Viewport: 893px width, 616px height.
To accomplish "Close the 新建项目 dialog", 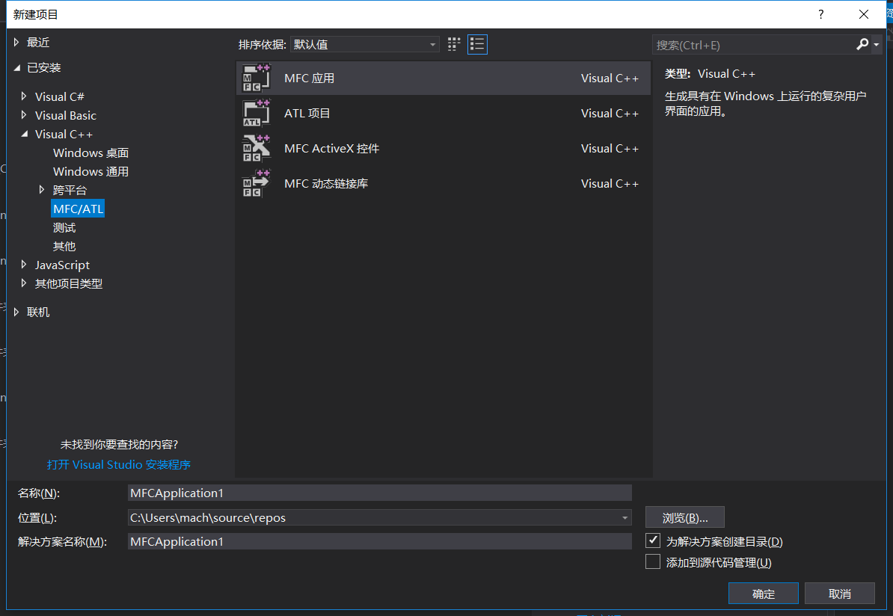I will point(863,14).
